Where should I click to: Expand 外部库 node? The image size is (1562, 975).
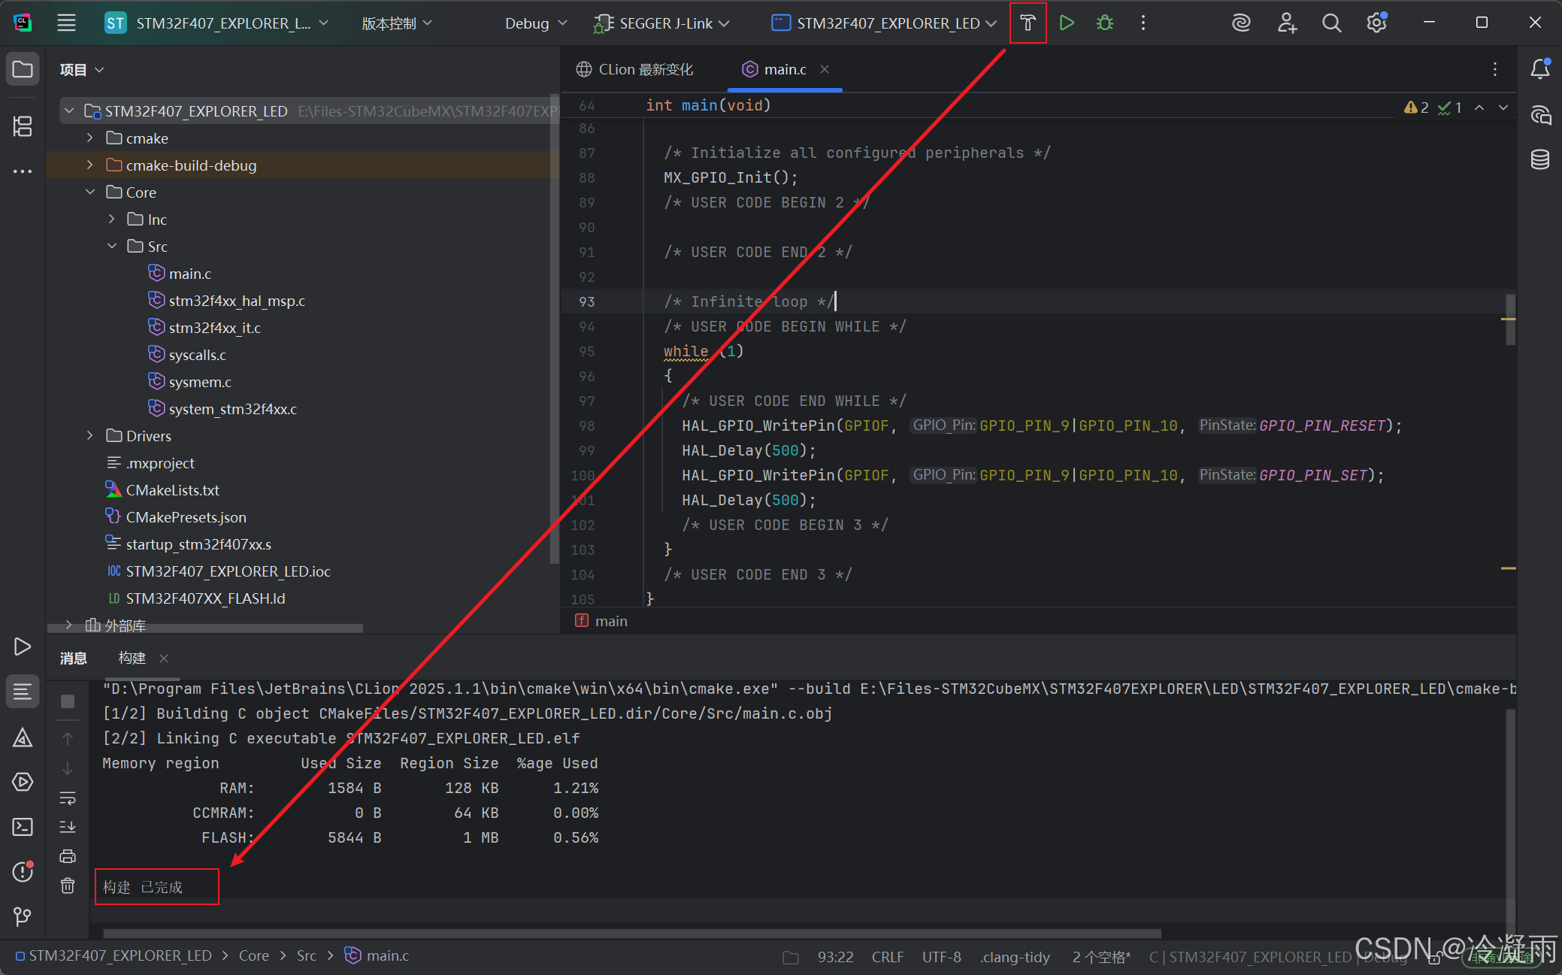click(x=69, y=625)
